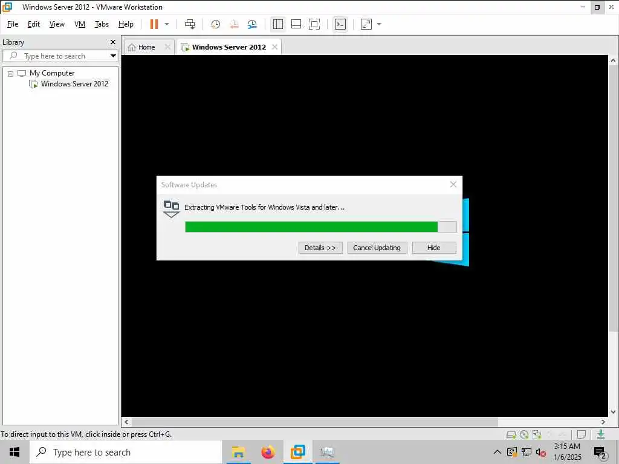Click the horizontal scrollbar left arrow
The width and height of the screenshot is (619, 464).
click(x=126, y=422)
